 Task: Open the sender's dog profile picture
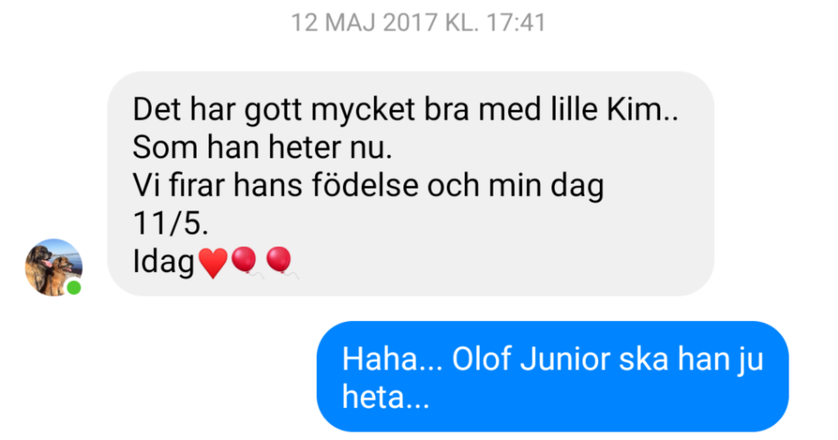tap(54, 267)
